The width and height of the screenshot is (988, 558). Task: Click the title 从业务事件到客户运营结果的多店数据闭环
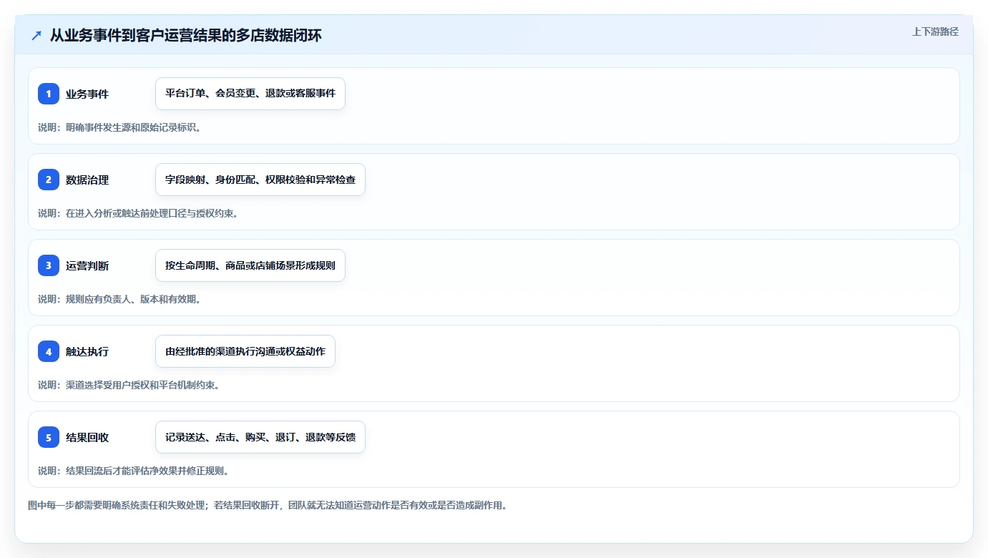pyautogui.click(x=186, y=35)
